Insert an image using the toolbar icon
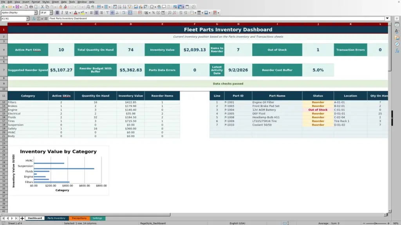Image resolution: width=401 pixels, height=225 pixels. point(136,7)
